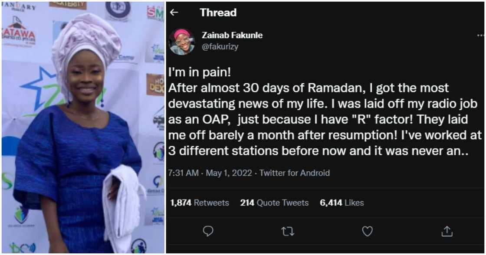Click the Twitter for Android source label
The width and height of the screenshot is (486, 255).
coord(294,173)
